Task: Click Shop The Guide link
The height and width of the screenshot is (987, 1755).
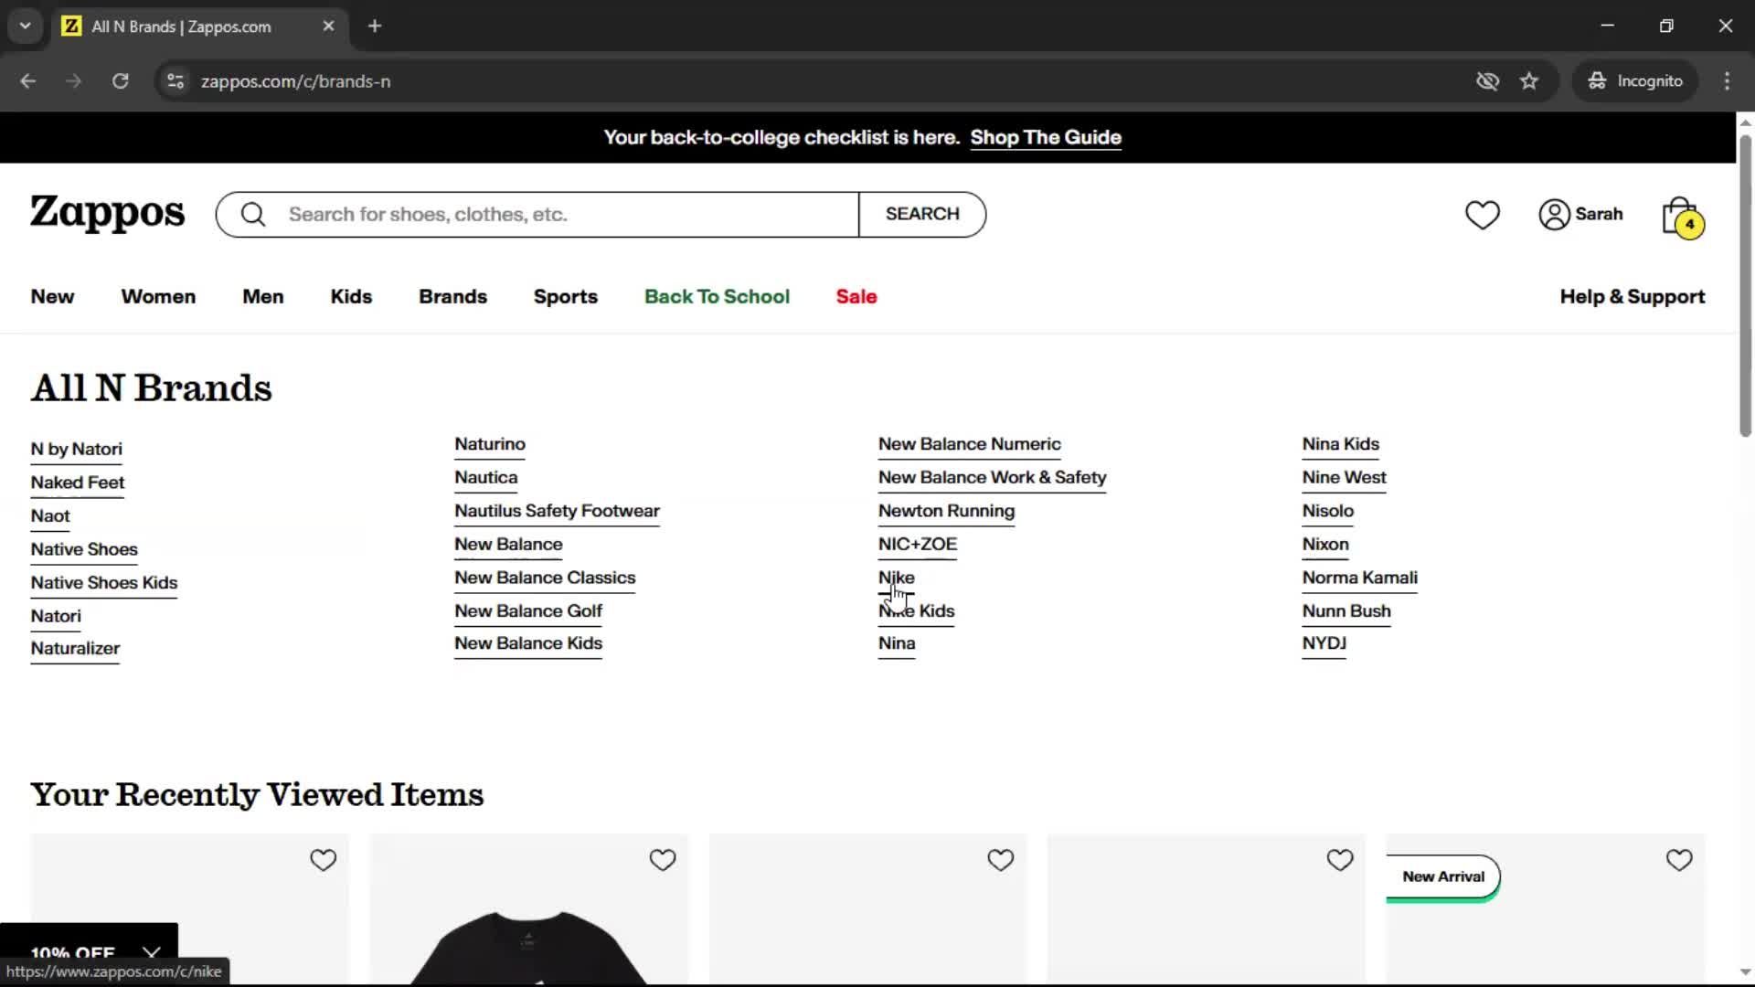Action: point(1046,137)
